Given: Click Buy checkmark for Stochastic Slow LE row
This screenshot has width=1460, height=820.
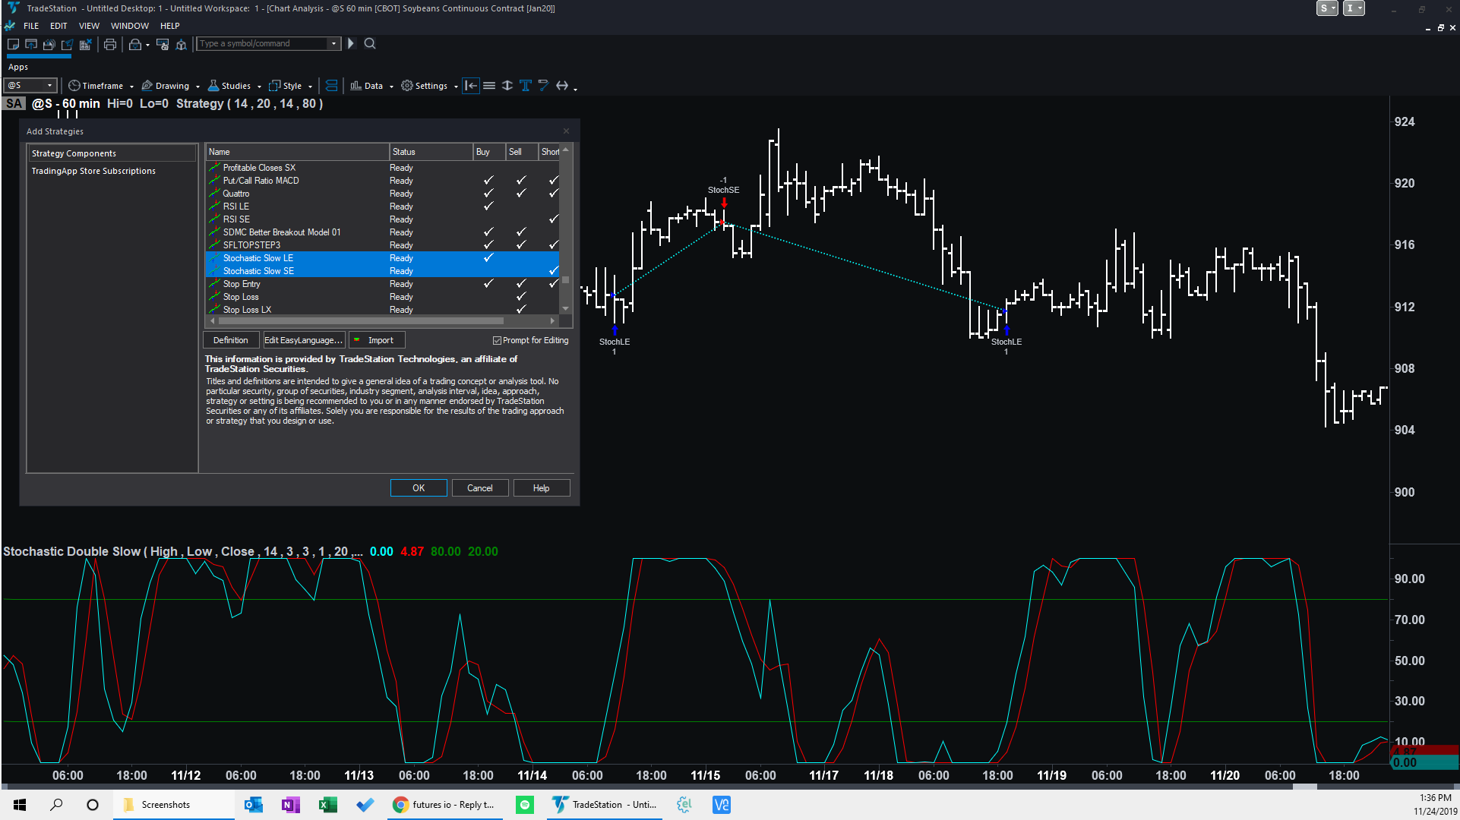Looking at the screenshot, I should point(488,258).
